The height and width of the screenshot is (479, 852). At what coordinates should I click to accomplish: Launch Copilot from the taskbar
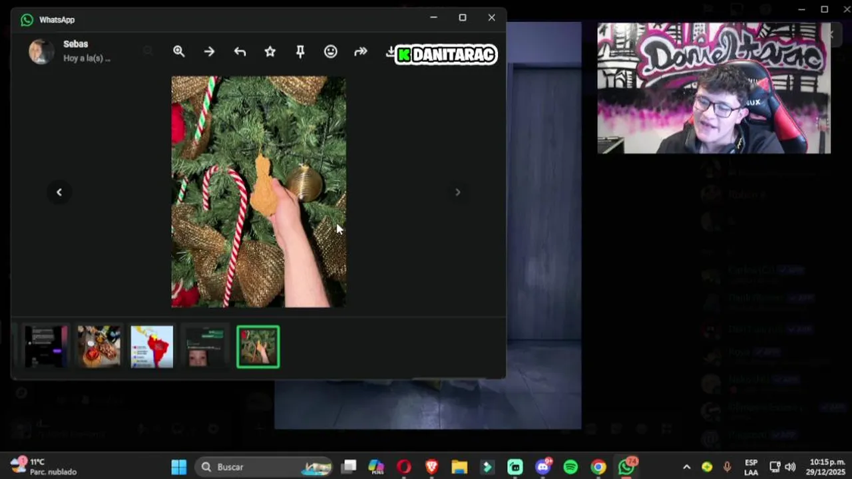click(376, 467)
